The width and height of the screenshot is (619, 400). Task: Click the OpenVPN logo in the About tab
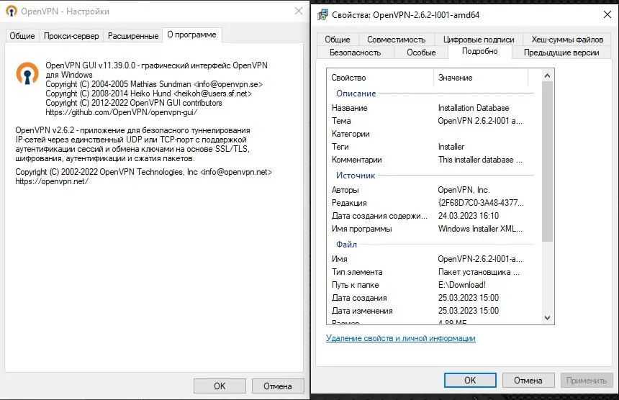pos(28,74)
